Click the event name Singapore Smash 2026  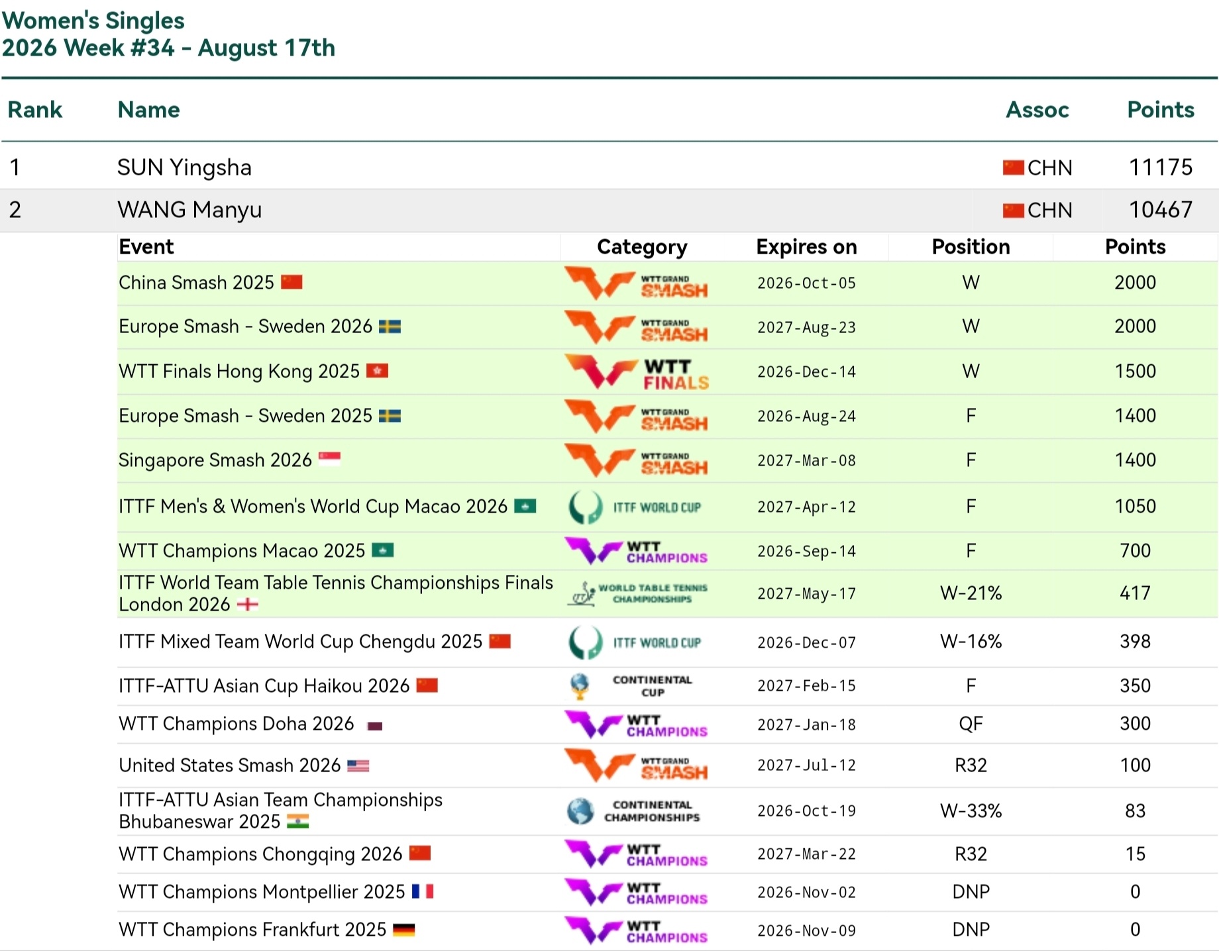[215, 460]
